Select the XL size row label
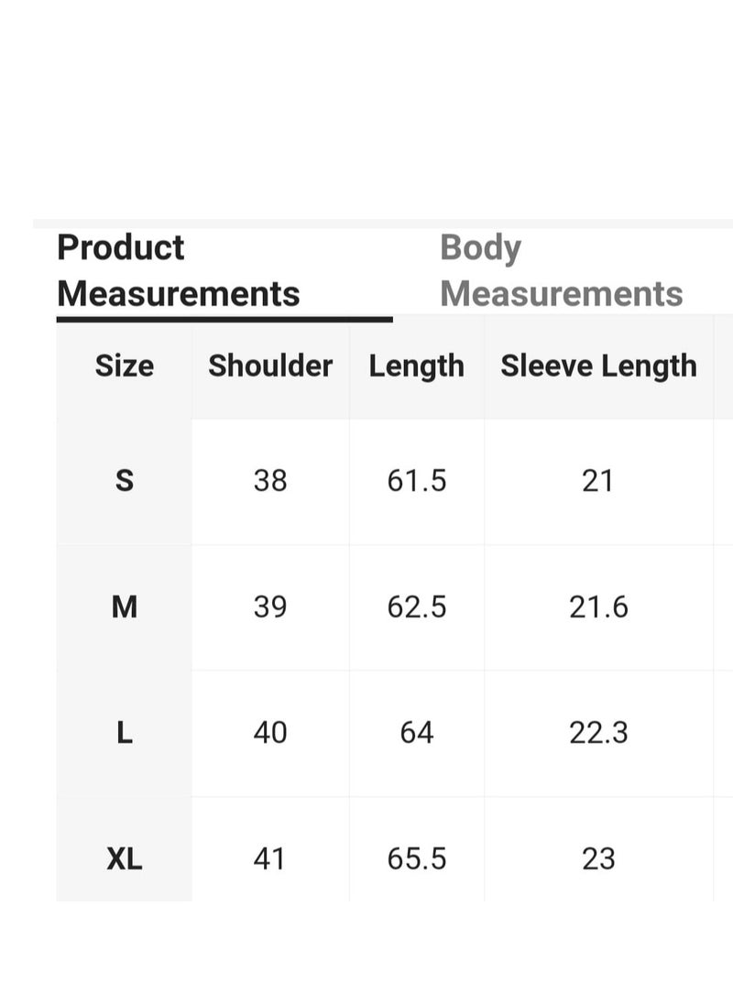This screenshot has height=1004, width=733. (125, 858)
